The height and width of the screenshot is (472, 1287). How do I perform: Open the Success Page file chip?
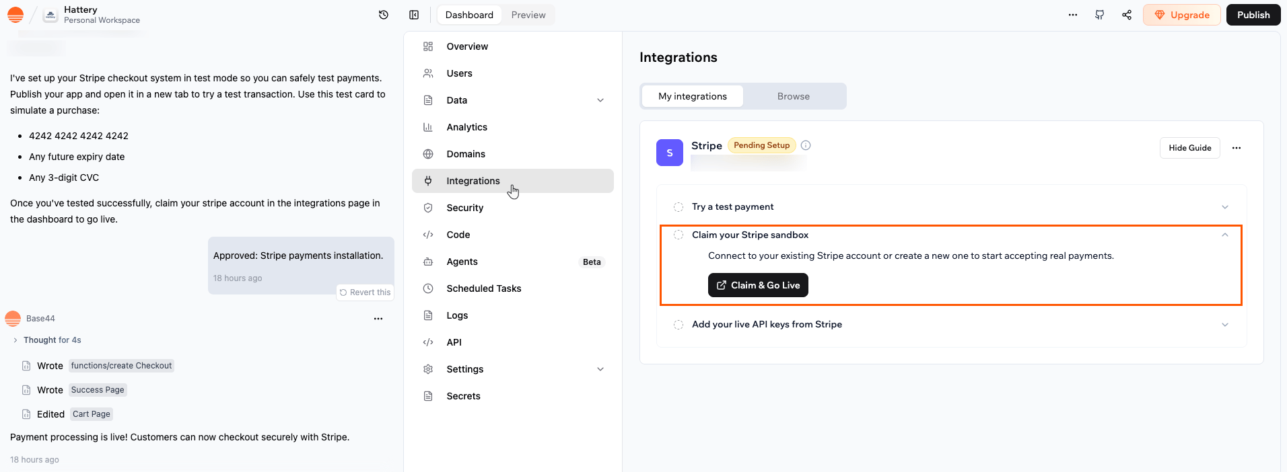98,390
